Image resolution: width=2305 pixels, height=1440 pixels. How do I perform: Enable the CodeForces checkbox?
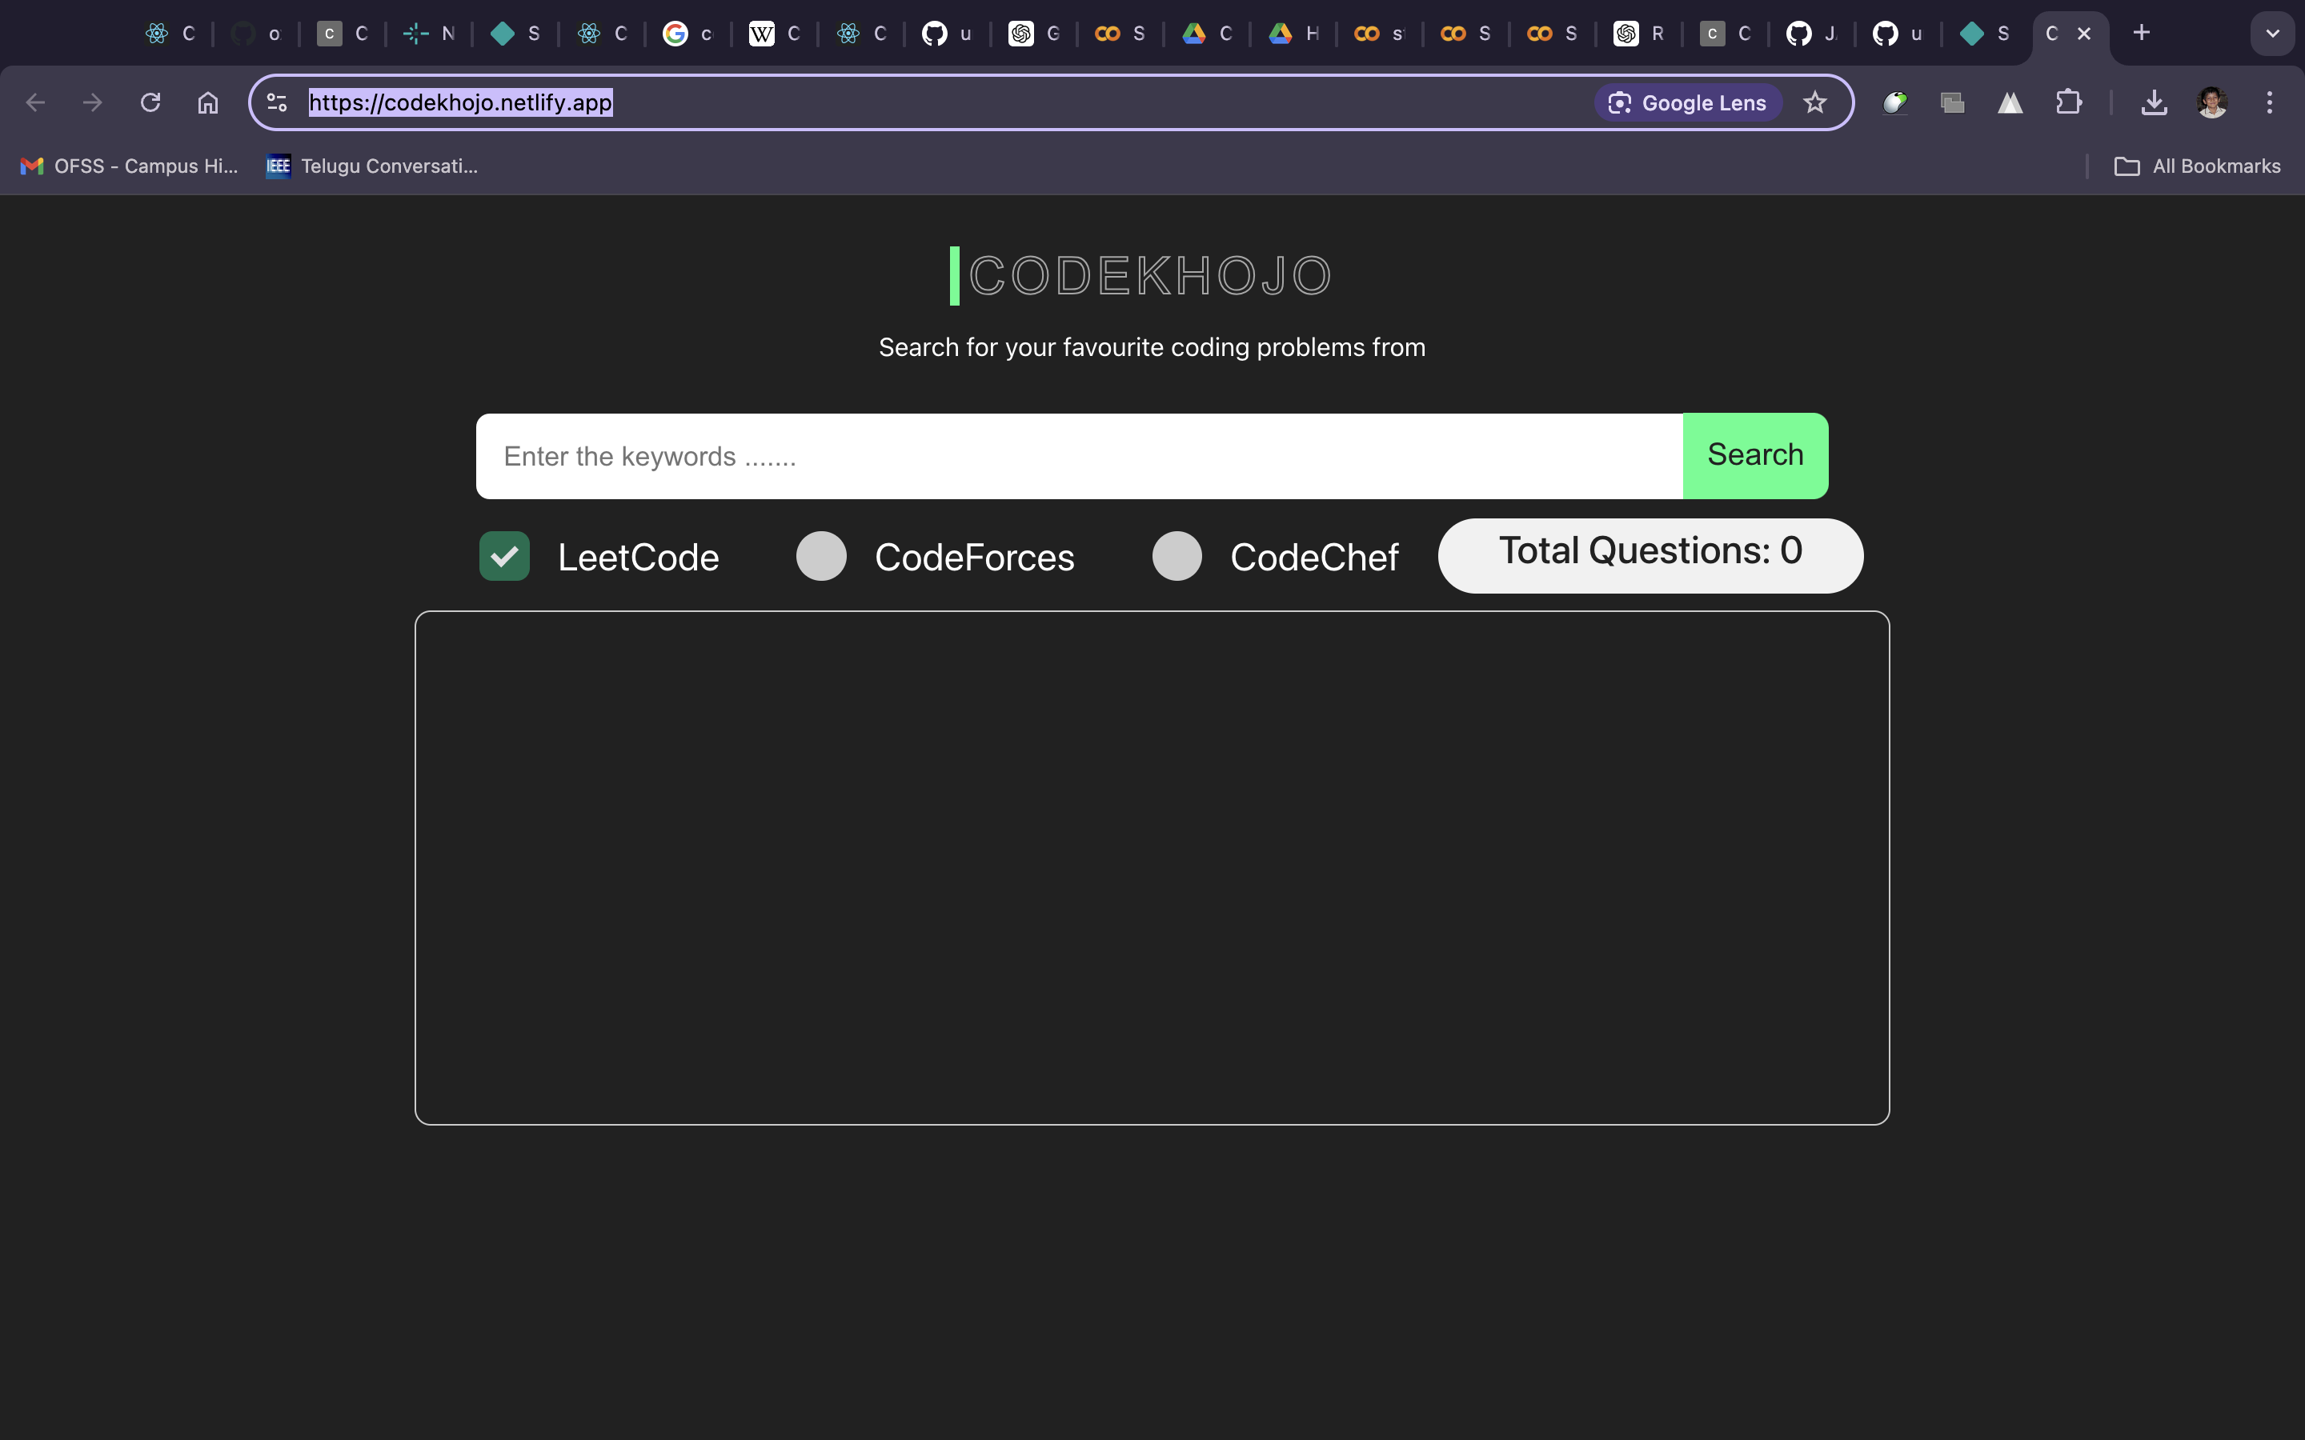click(821, 556)
